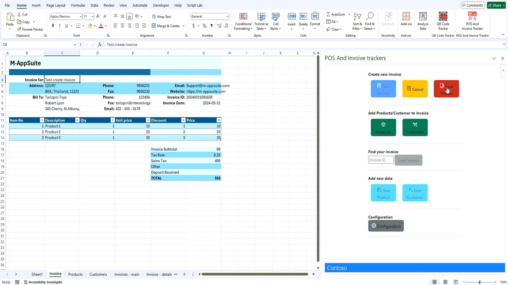
Task: Click the Insert Function fx icon
Action: coord(100,45)
